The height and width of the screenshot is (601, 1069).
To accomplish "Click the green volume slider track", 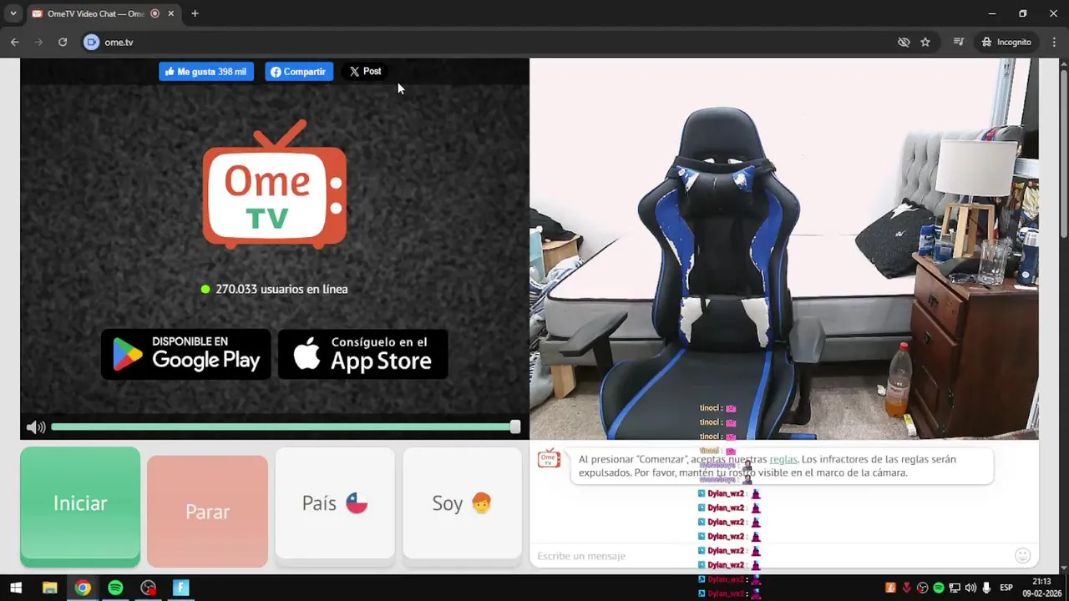I will point(281,427).
